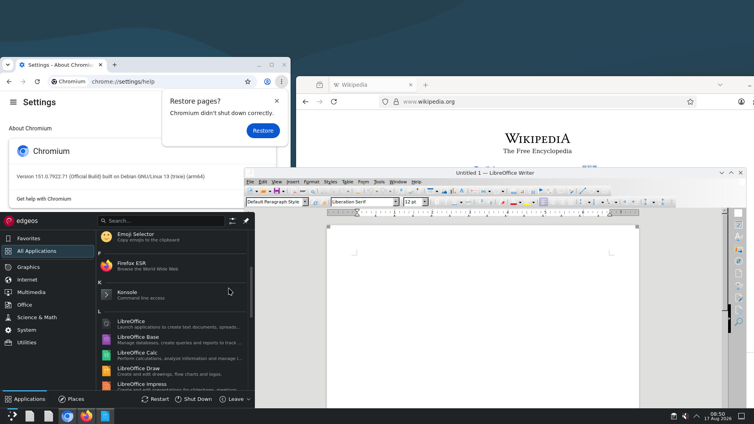Expand Leave options chevron in launcher
This screenshot has width=754, height=424.
[248, 399]
